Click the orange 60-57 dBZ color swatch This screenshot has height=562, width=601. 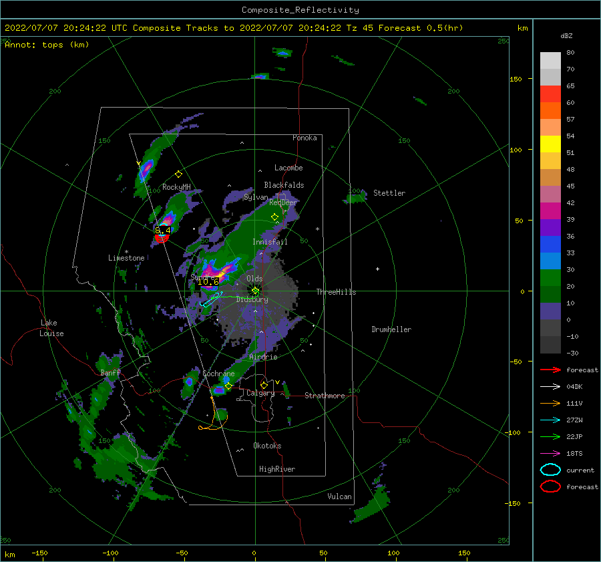tap(550, 111)
